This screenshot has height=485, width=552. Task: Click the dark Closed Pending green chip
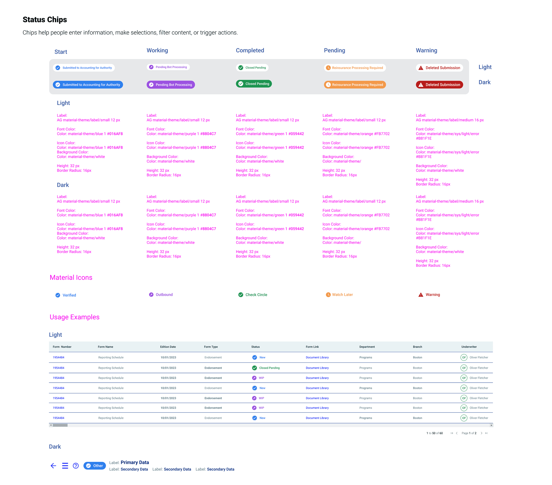254,84
